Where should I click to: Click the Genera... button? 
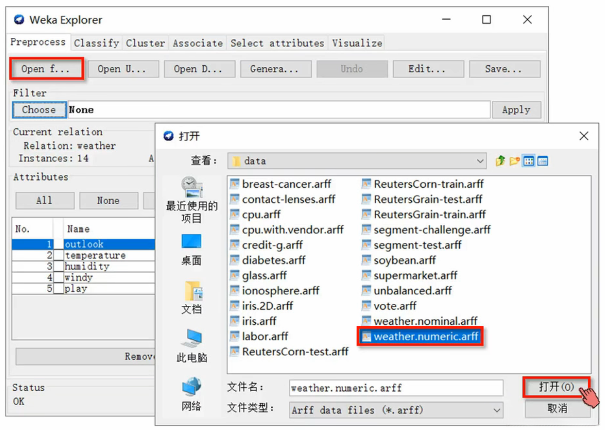(275, 69)
